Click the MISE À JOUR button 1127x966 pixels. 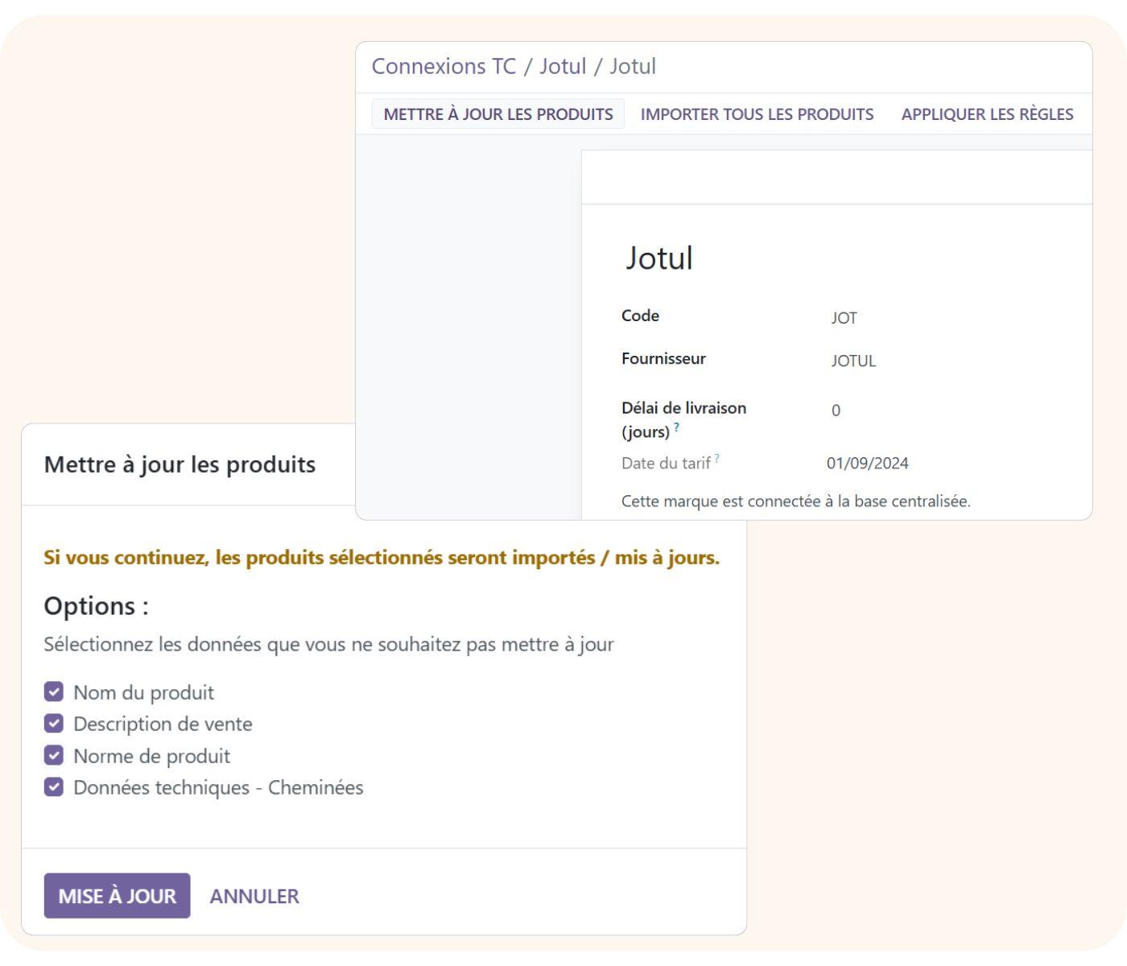[118, 896]
